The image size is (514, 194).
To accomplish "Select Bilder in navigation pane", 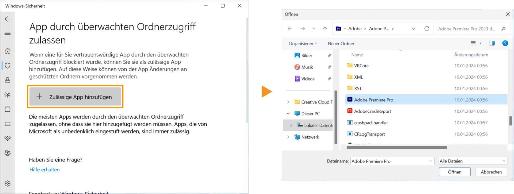I will pos(307,56).
